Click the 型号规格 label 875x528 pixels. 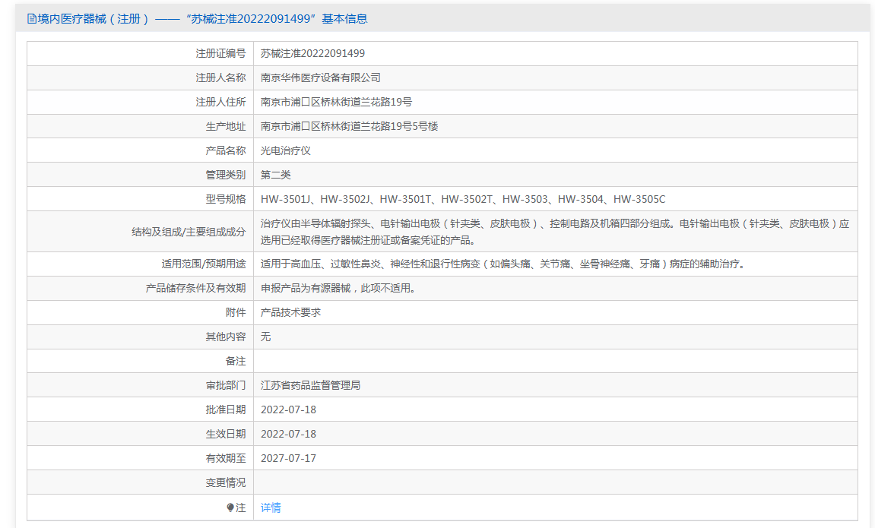226,199
